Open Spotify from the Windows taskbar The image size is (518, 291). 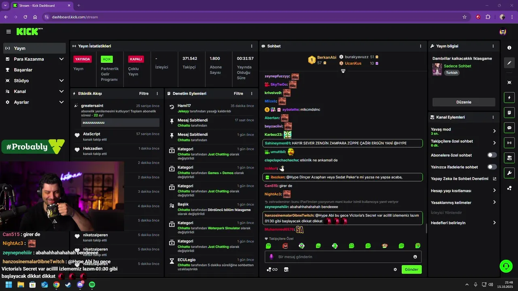[x=92, y=285]
